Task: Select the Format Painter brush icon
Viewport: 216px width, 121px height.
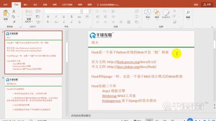Action: click(x=14, y=22)
